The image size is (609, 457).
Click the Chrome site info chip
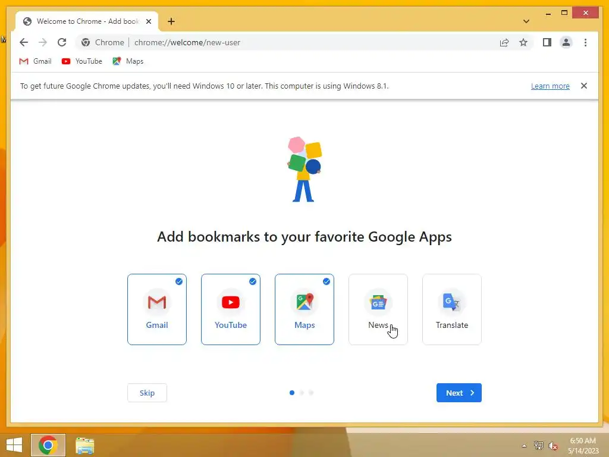(x=102, y=42)
